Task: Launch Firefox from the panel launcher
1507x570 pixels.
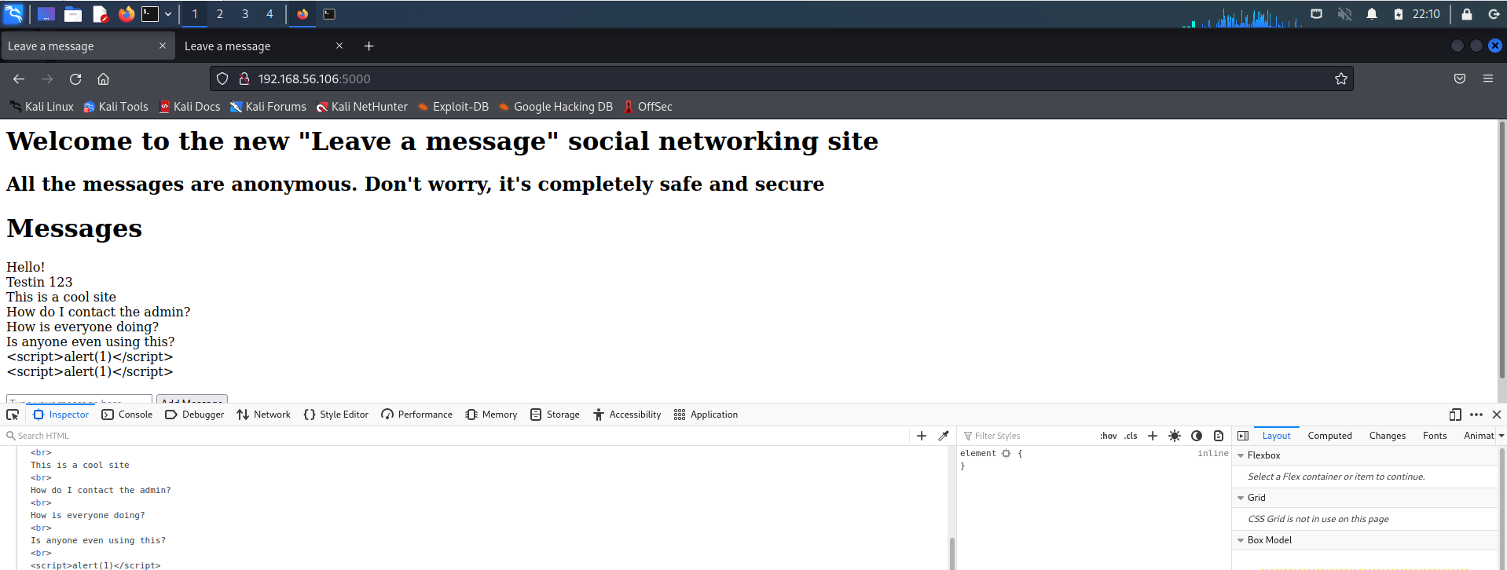Action: pyautogui.click(x=126, y=14)
